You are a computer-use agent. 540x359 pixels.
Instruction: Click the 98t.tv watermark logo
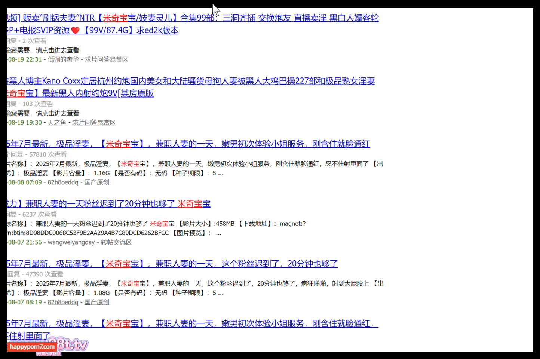pyautogui.click(x=72, y=344)
